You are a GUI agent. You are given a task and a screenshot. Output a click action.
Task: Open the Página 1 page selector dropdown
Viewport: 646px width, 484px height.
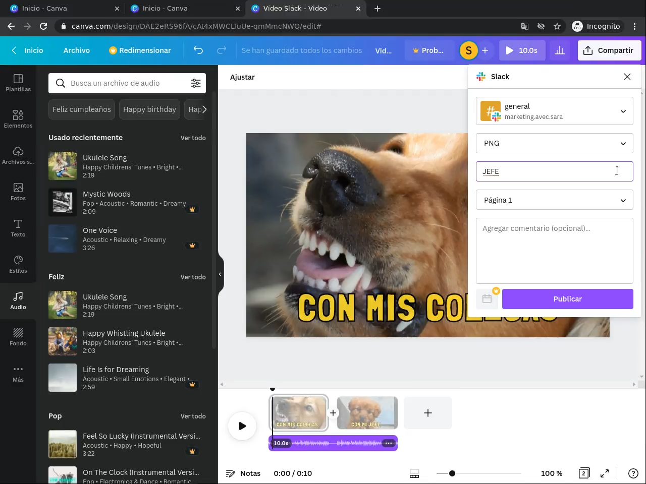click(x=555, y=200)
